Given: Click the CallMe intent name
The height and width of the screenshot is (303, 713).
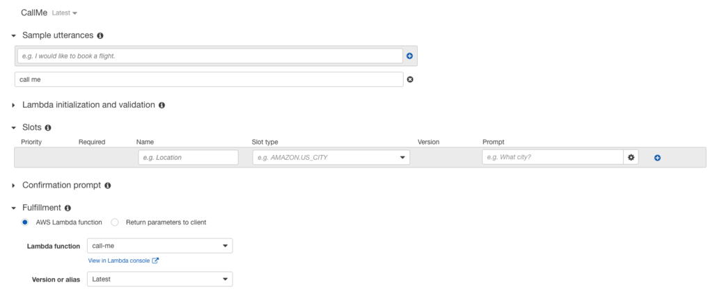Looking at the screenshot, I should 34,13.
